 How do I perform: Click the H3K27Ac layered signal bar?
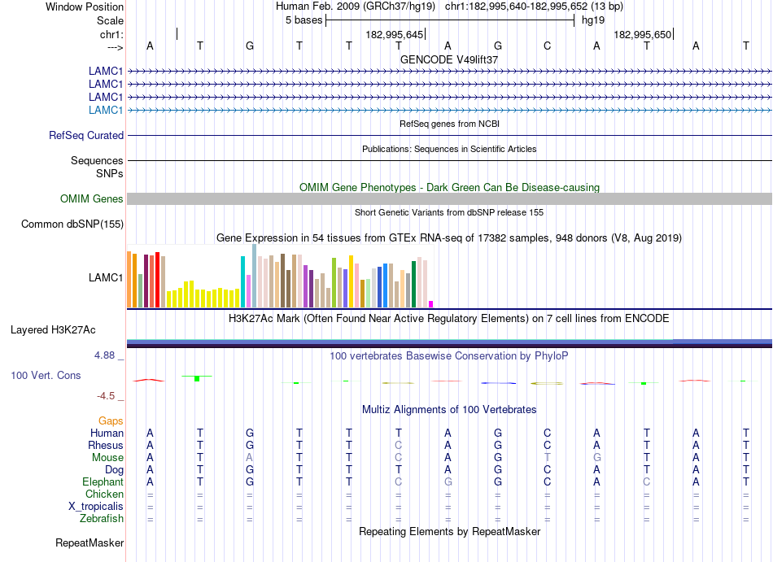coord(449,343)
